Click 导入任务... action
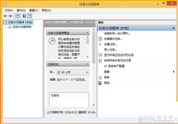The width and height of the screenshot is (178, 124). coord(110,49)
